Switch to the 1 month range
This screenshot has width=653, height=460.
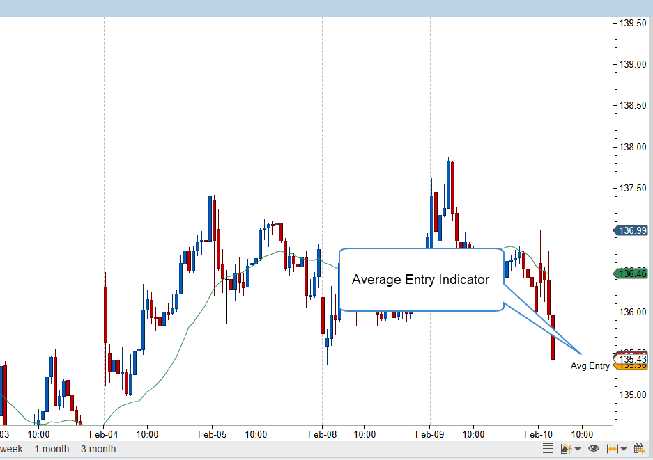(x=52, y=449)
